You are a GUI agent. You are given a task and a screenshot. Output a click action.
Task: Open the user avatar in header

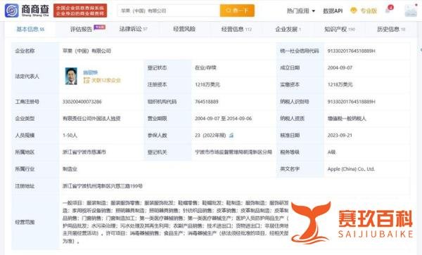(x=411, y=11)
